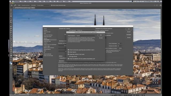Select Disques de travail in preferences sidebar

pyautogui.click(x=47, y=41)
